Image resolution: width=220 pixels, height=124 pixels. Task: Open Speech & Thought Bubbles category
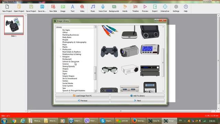(74, 91)
